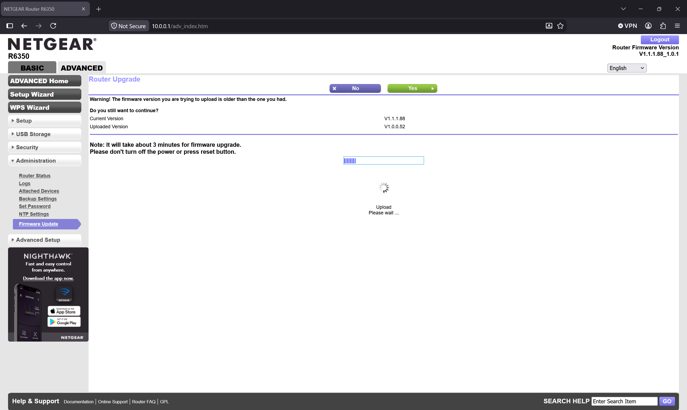Open the VPN indicator
Viewport: 687px width, 410px height.
[x=627, y=26]
